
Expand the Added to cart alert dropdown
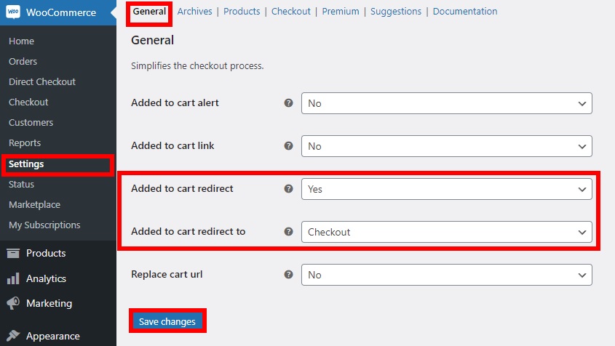point(447,103)
